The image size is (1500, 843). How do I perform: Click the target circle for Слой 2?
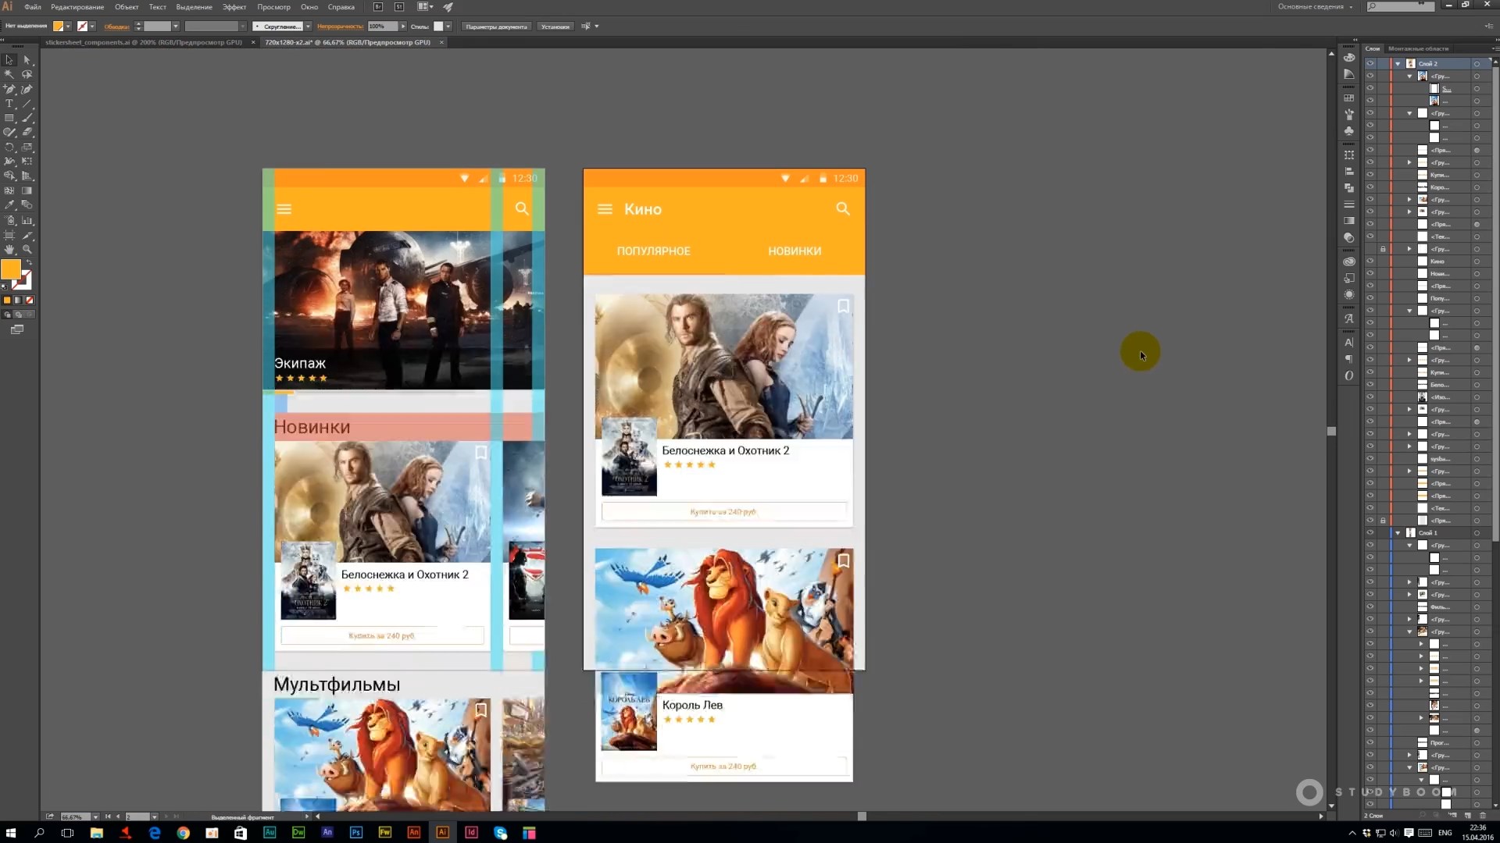1477,64
